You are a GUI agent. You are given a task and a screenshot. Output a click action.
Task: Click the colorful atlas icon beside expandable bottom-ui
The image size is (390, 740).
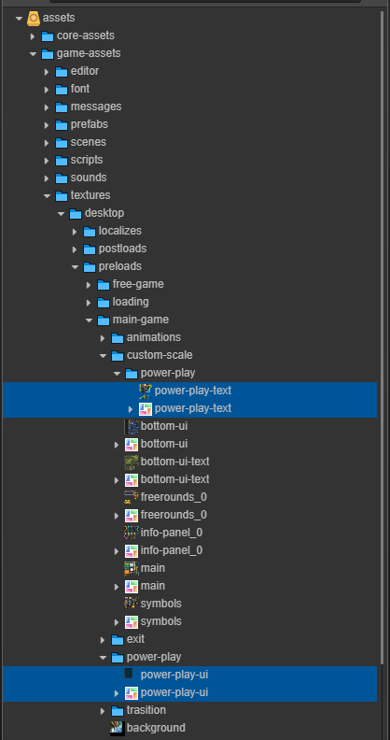click(132, 444)
